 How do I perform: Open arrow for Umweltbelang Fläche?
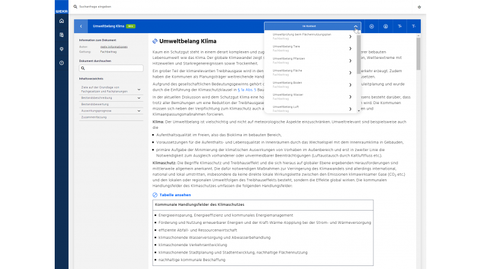[350, 73]
